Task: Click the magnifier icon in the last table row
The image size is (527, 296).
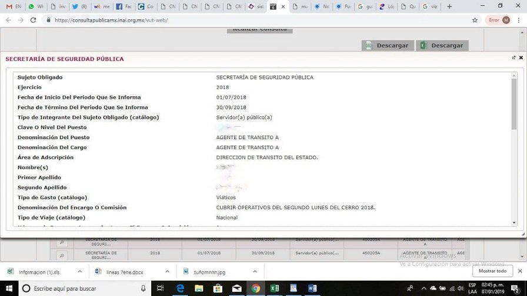Action: 61,255
